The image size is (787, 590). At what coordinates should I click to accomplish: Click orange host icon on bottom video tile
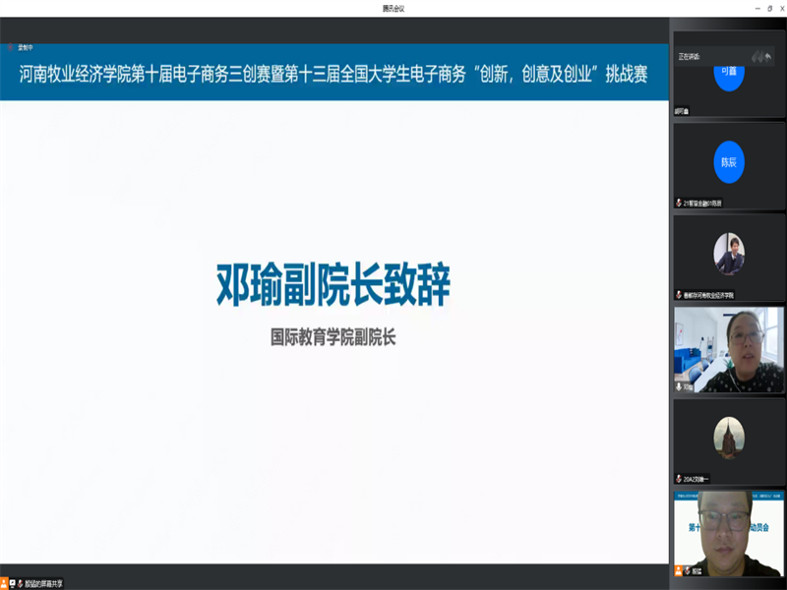click(x=679, y=570)
